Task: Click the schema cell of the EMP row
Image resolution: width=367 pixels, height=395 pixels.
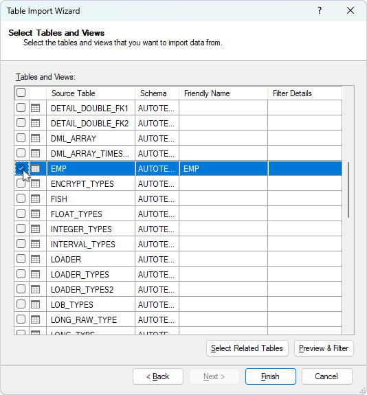Action: pos(157,168)
